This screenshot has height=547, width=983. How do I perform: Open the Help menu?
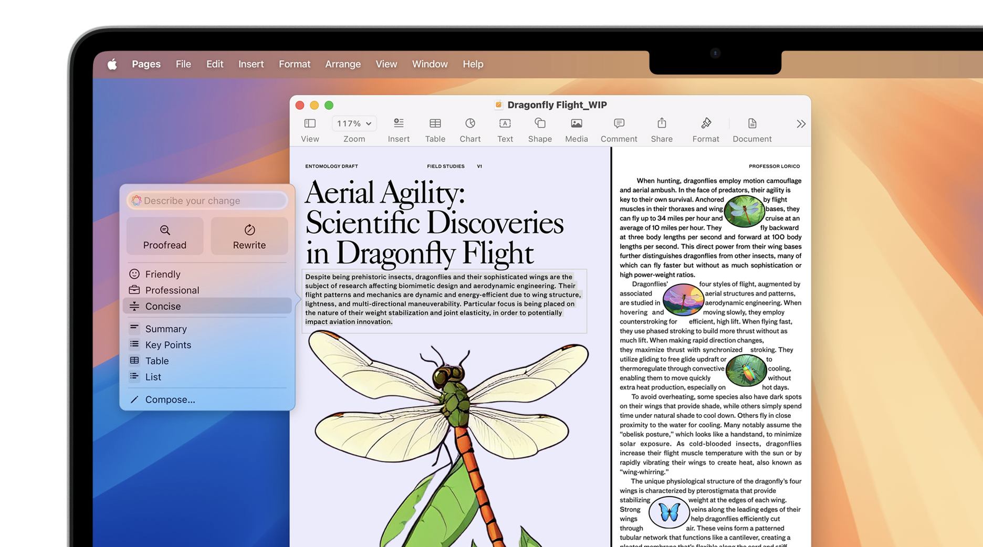pos(473,64)
